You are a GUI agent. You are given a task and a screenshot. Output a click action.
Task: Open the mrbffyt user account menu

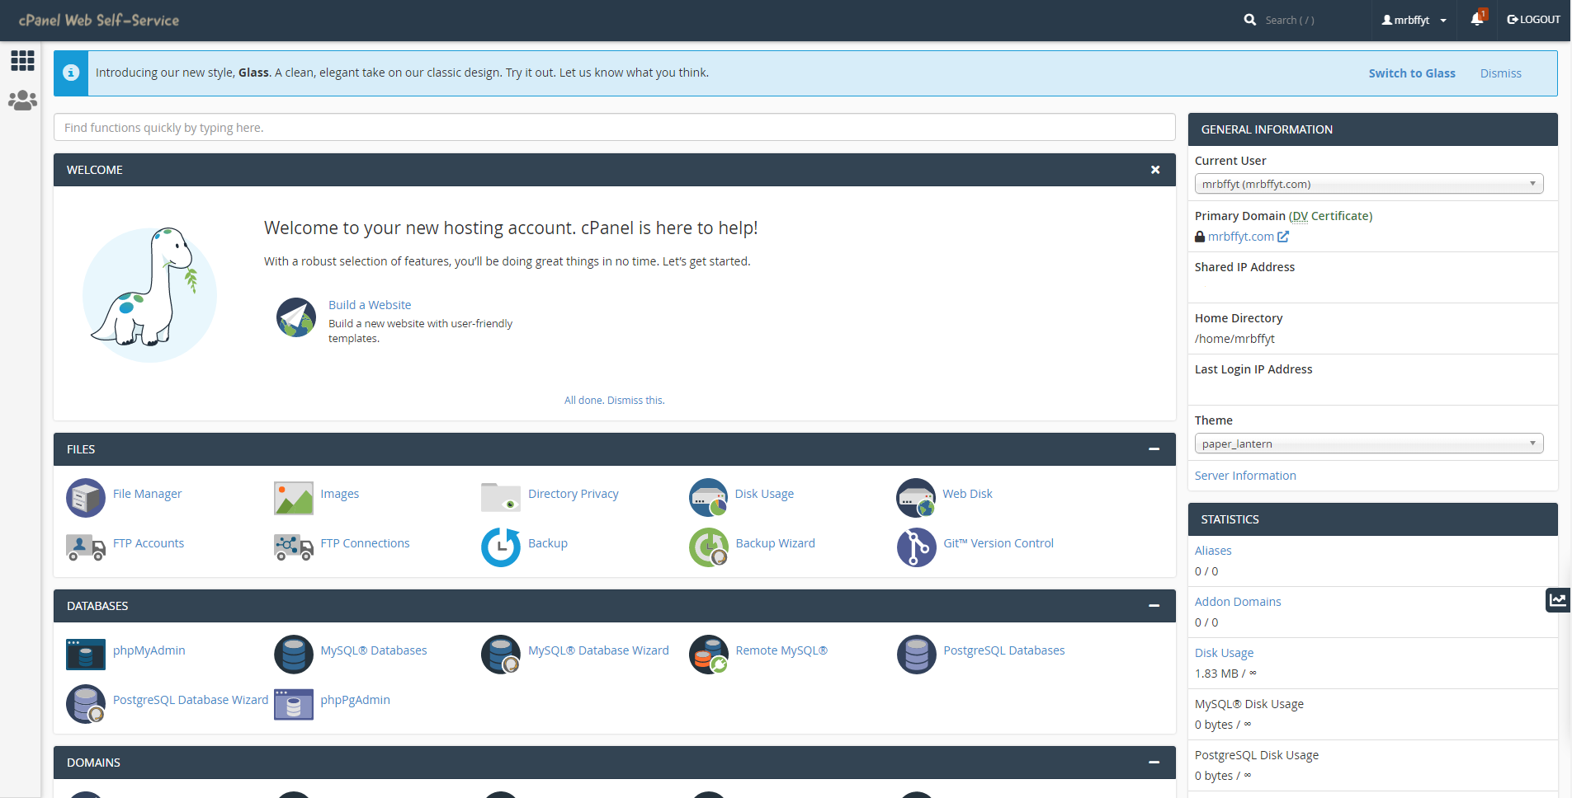pos(1414,20)
